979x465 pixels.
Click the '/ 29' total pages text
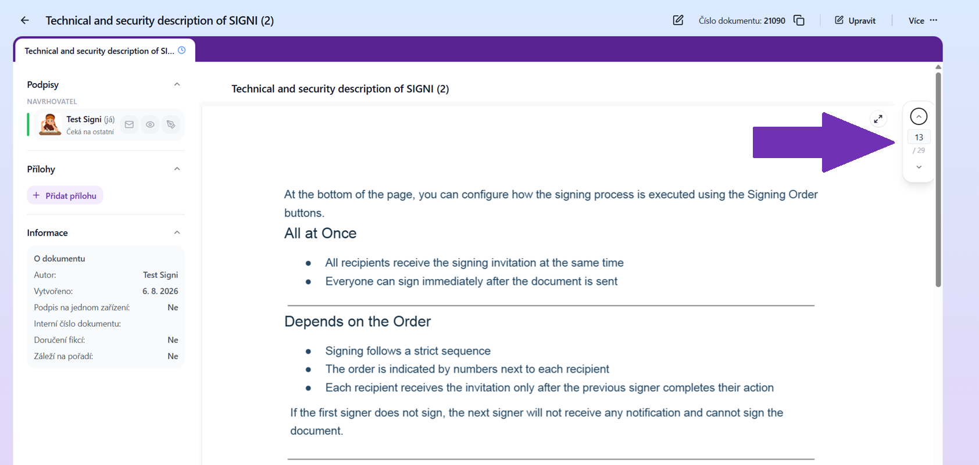click(x=919, y=151)
